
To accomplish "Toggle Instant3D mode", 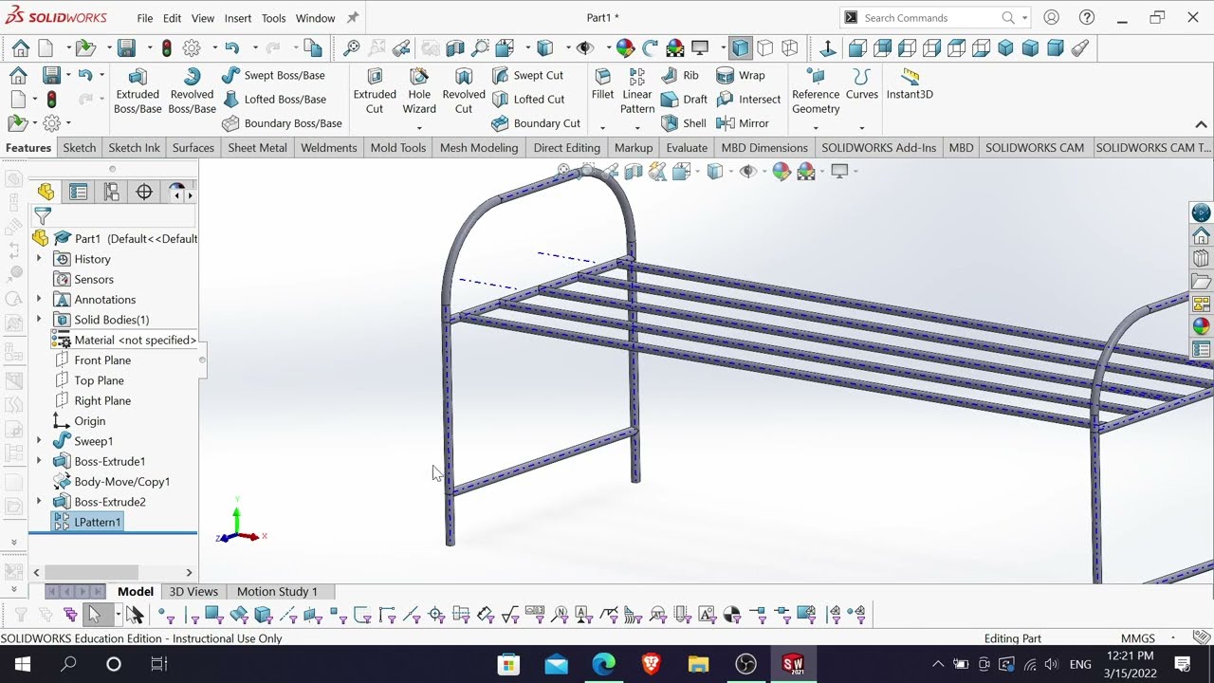I will point(910,84).
